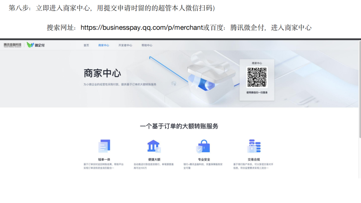Click the 钱单一体 feature title
The width and height of the screenshot is (361, 203).
point(104,160)
